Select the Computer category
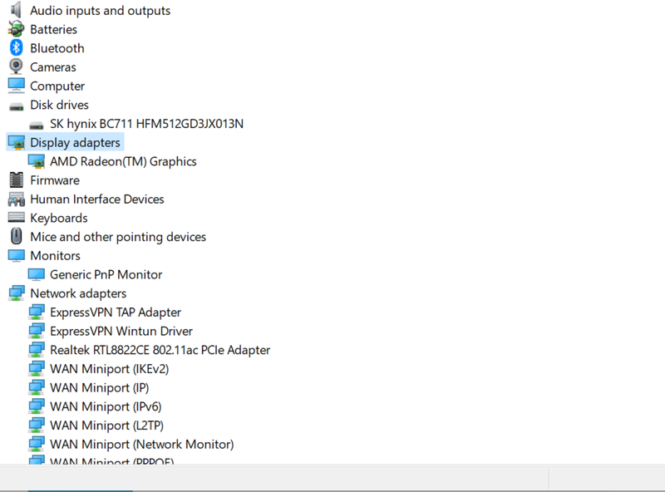 click(x=57, y=86)
